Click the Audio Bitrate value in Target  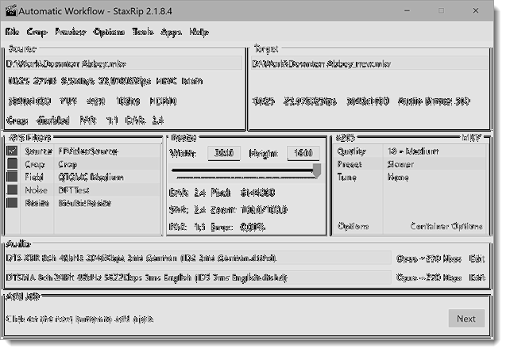pos(434,101)
